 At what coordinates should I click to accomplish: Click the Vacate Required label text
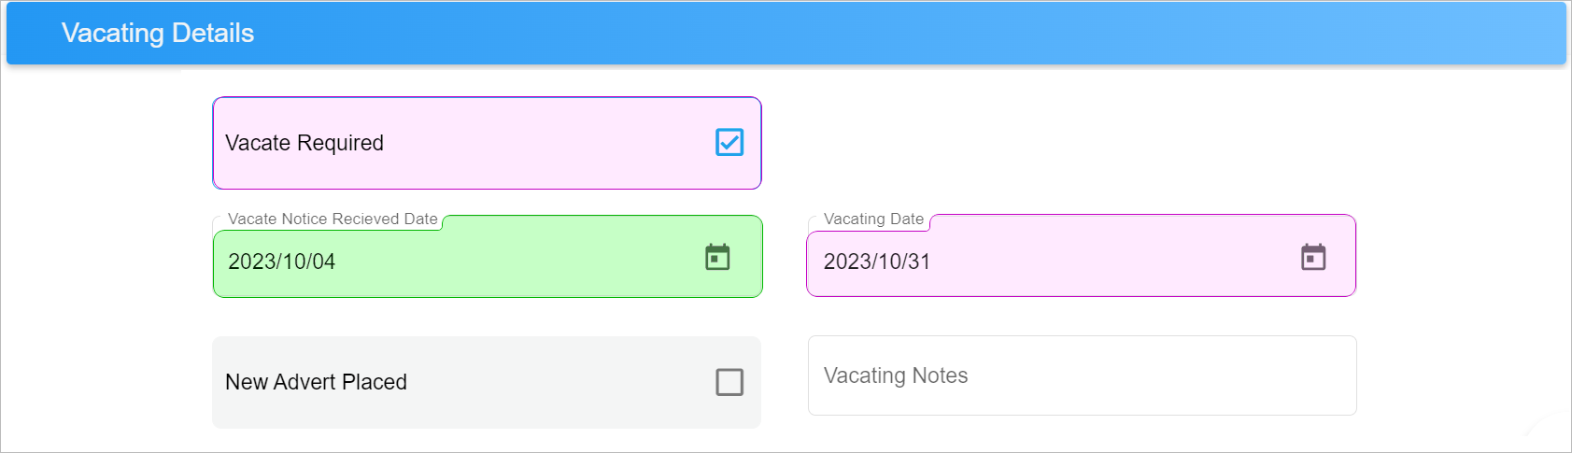304,143
